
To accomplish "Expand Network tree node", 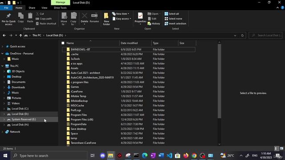I will click(2, 132).
